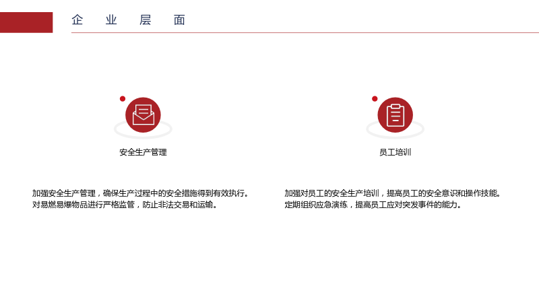Image resolution: width=539 pixels, height=303 pixels.
Task: Click small red dot beside clipboard icon
Action: (x=375, y=99)
